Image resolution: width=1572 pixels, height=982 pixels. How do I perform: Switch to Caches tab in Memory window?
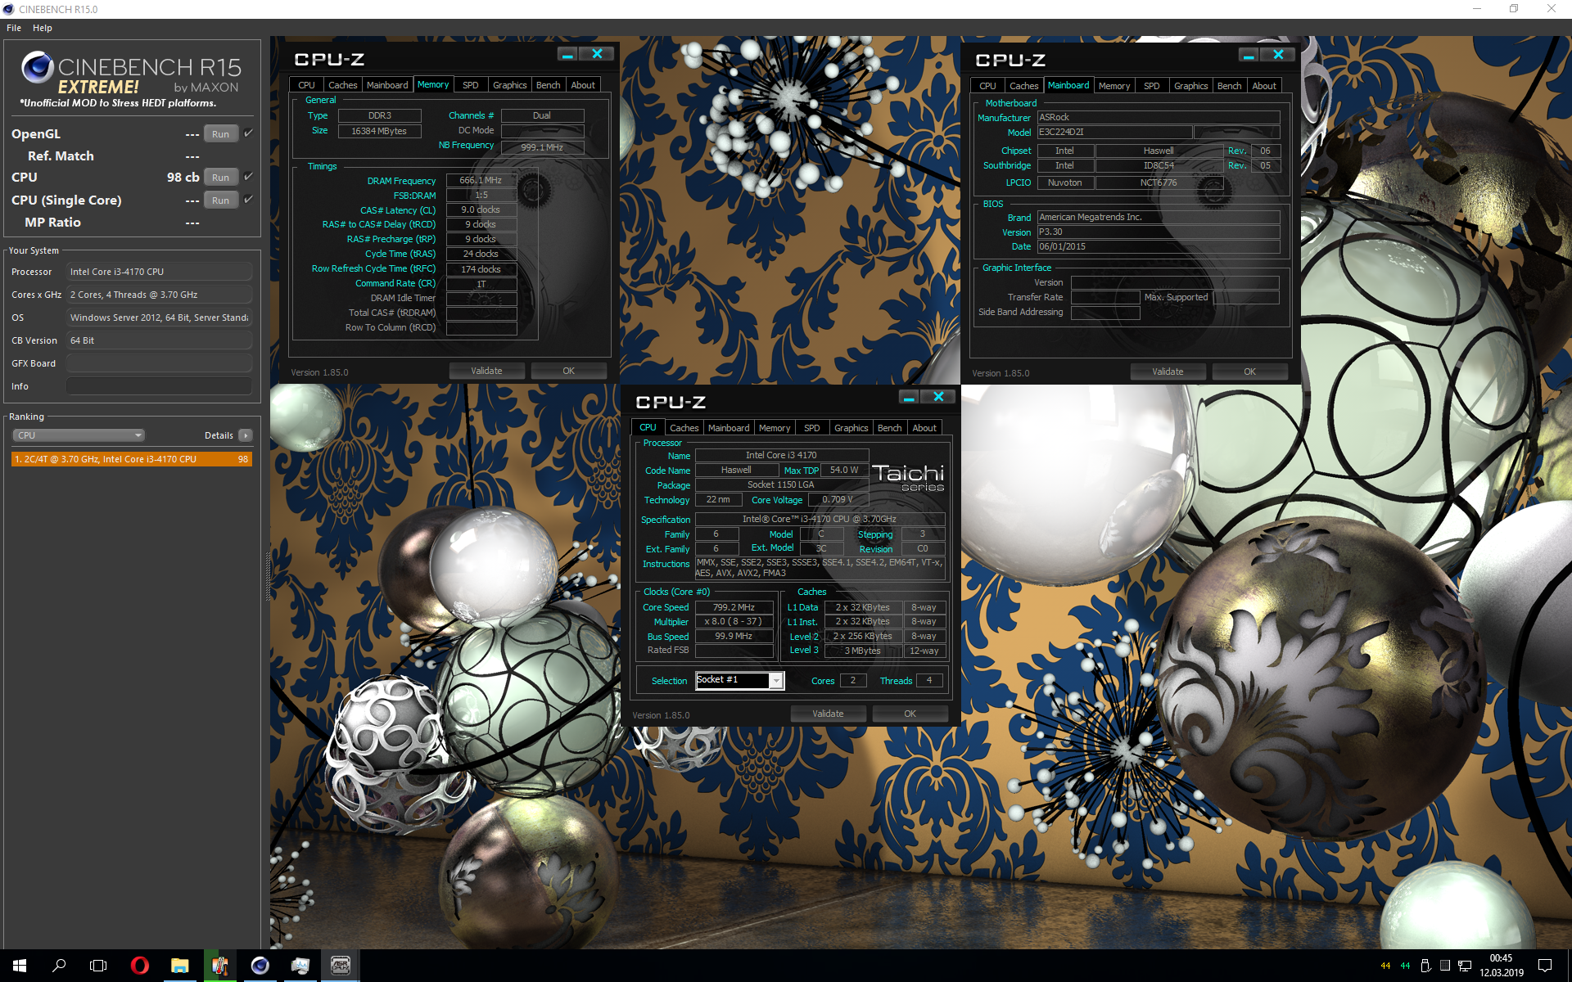(342, 85)
